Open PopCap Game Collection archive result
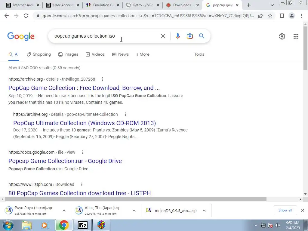Screen dimensions: 308x231 pos(84,88)
